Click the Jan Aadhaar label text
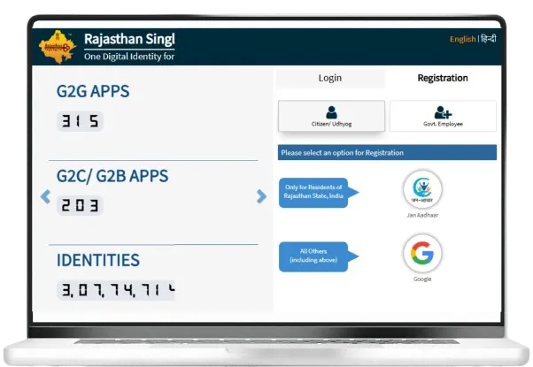 [x=422, y=215]
